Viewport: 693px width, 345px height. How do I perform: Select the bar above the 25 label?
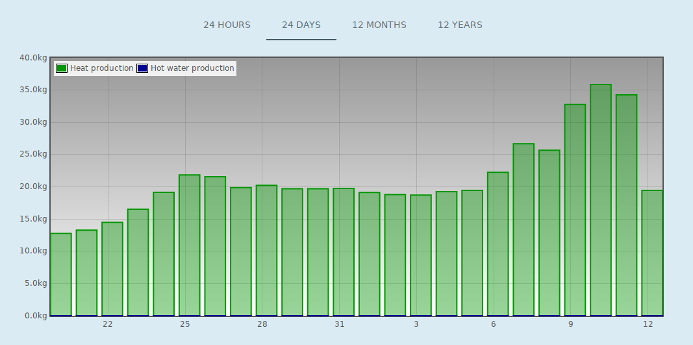[x=189, y=245]
